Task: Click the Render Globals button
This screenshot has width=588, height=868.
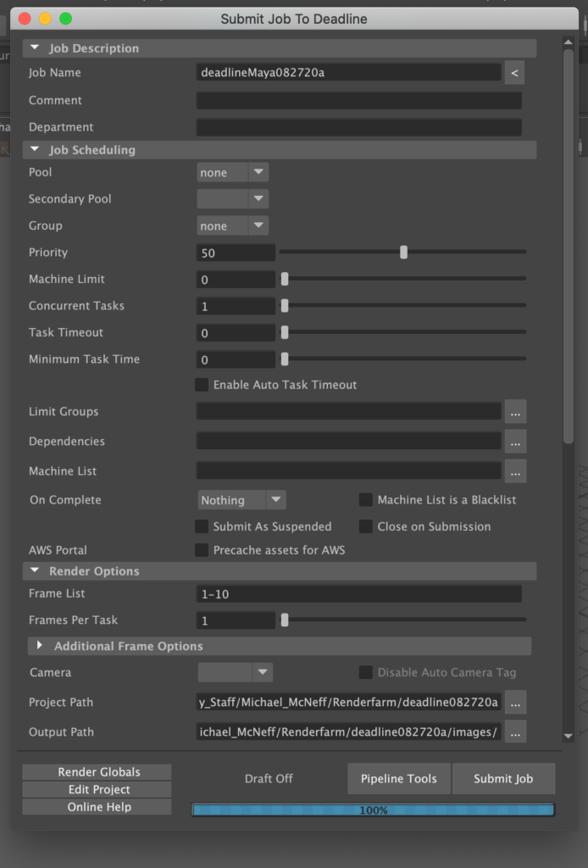Action: pos(97,772)
